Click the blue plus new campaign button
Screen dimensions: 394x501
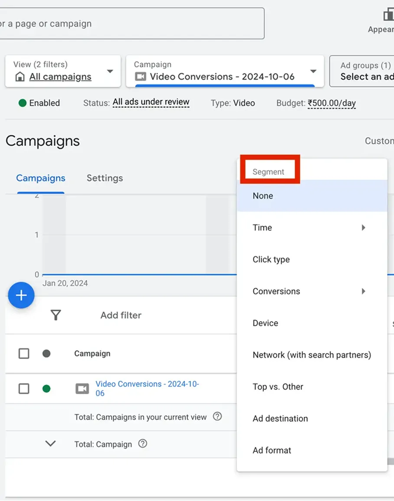click(21, 295)
